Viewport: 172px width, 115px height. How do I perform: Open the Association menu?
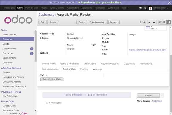pyautogui.click(x=73, y=8)
